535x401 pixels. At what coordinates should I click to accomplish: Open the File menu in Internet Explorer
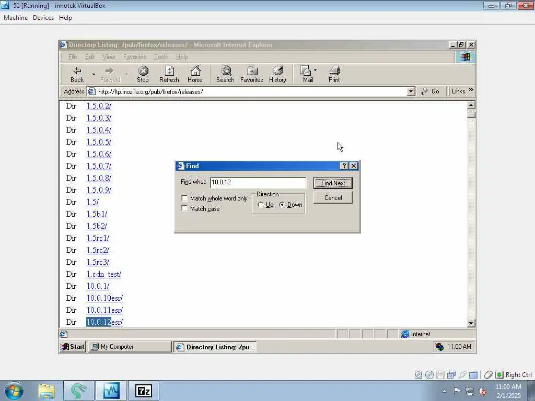pos(73,57)
